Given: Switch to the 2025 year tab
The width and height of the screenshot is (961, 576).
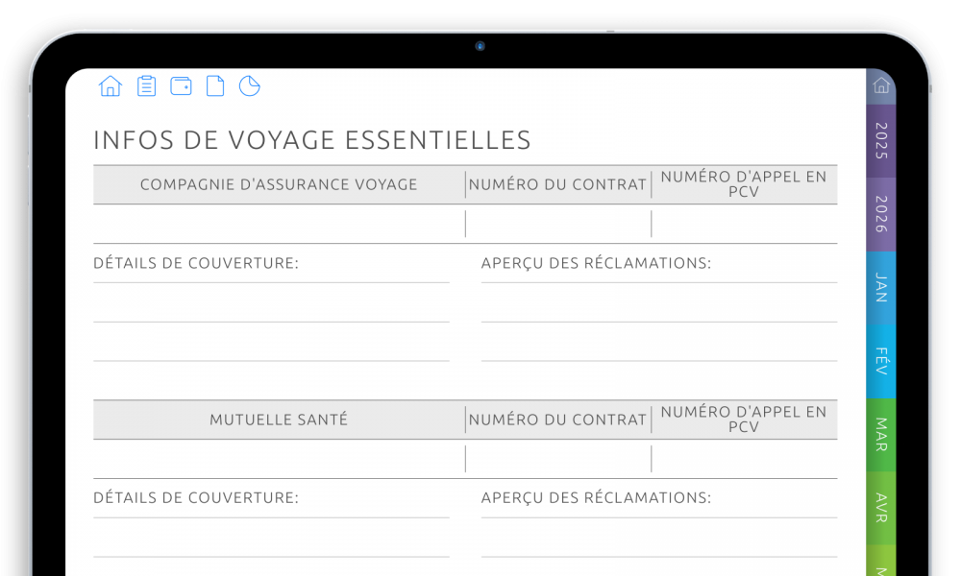Looking at the screenshot, I should [881, 141].
